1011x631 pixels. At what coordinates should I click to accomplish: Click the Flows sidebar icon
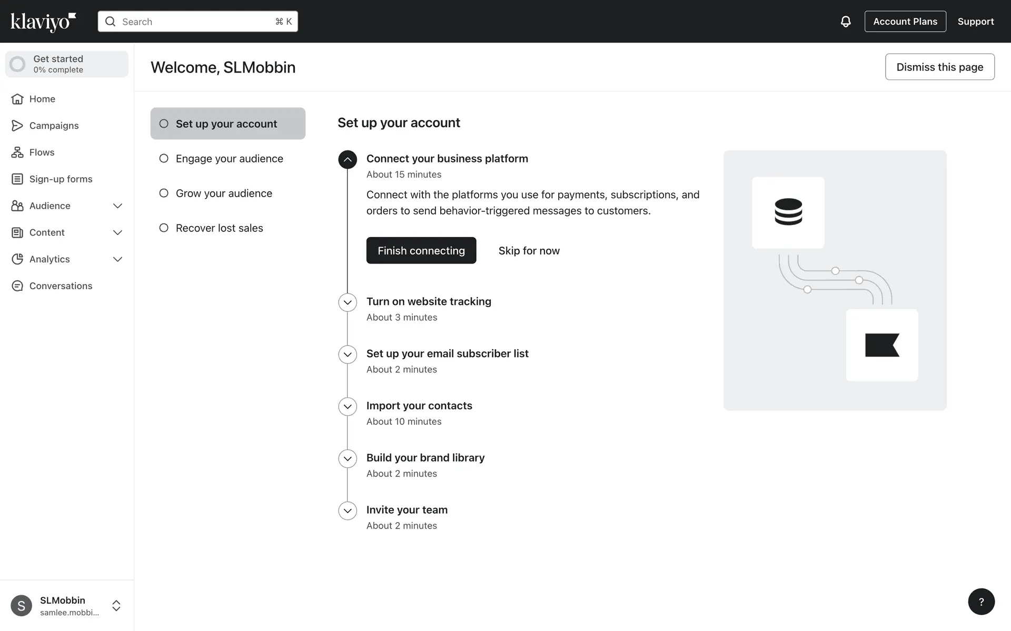[17, 152]
